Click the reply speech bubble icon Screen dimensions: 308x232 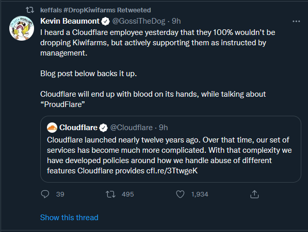pyautogui.click(x=45, y=194)
